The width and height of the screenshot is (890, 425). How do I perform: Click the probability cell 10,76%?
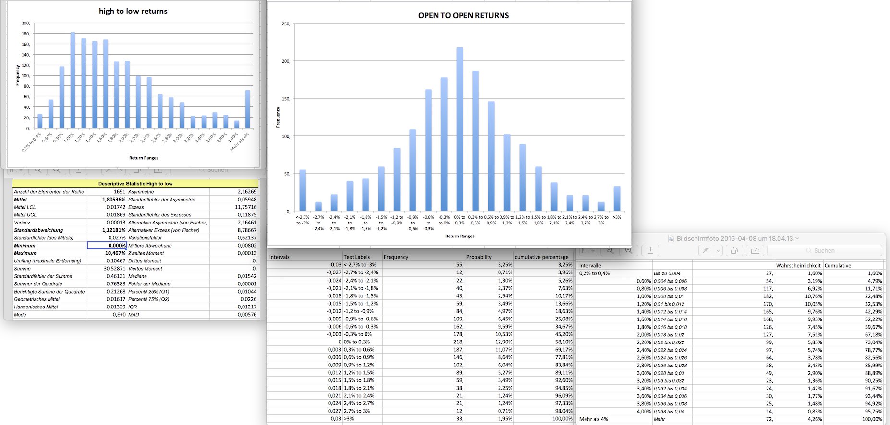pos(814,296)
